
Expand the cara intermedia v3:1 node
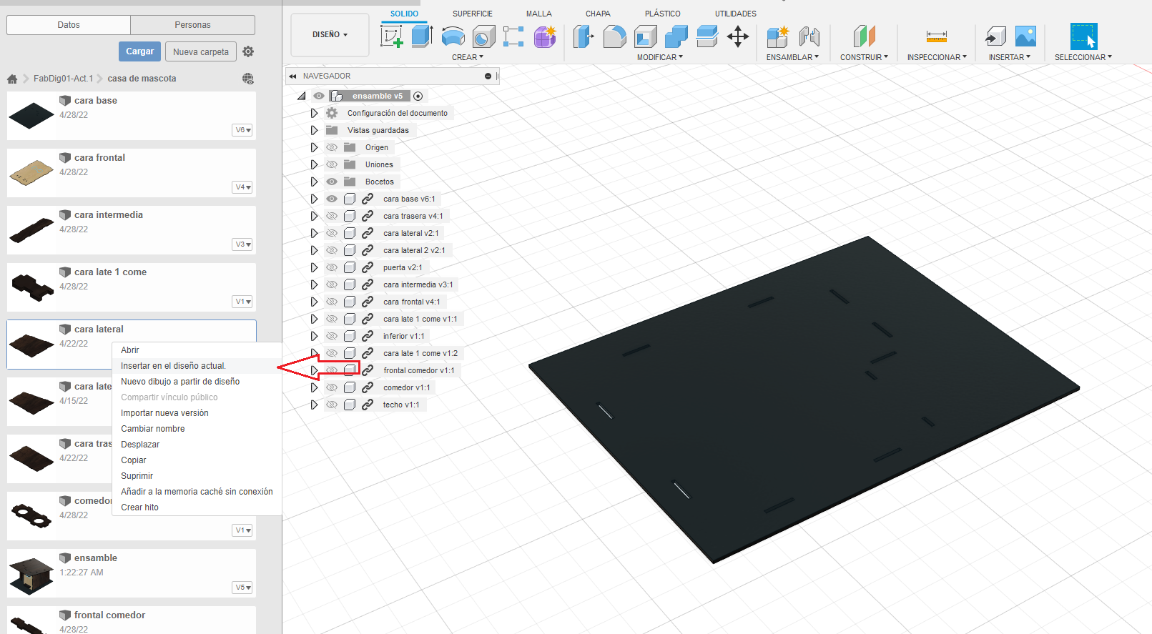(314, 284)
